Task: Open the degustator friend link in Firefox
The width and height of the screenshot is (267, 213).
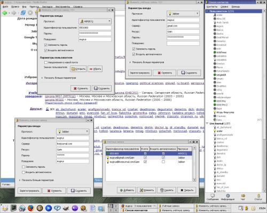Action: [165, 109]
